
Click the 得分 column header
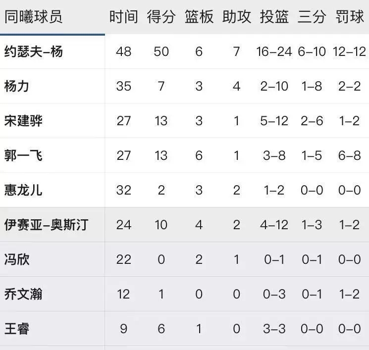(x=161, y=17)
